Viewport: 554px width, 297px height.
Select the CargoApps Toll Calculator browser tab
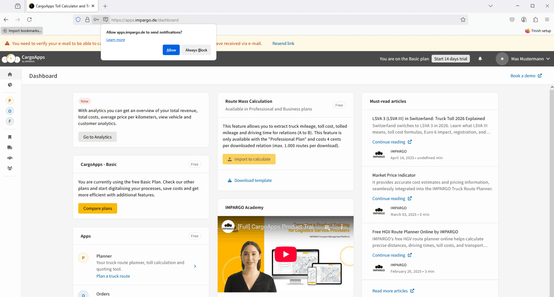tap(62, 6)
